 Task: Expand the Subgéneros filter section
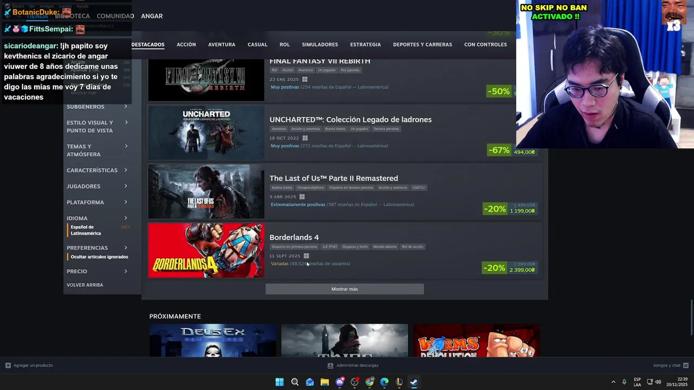pos(98,107)
